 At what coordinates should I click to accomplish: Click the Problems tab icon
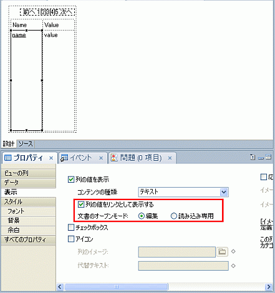tap(114, 158)
